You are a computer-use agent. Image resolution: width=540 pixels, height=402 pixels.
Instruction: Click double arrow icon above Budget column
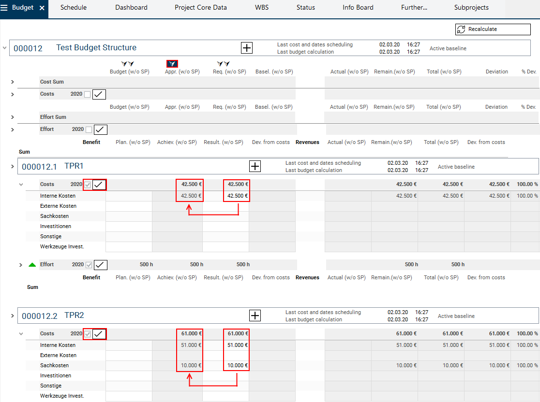[128, 64]
